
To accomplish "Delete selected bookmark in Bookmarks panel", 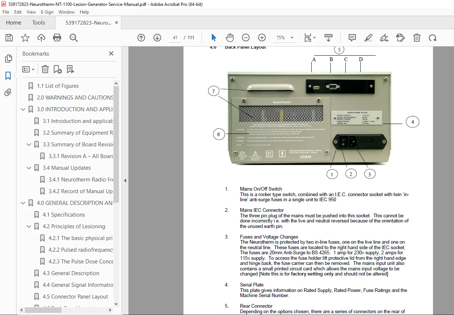I will [45, 69].
